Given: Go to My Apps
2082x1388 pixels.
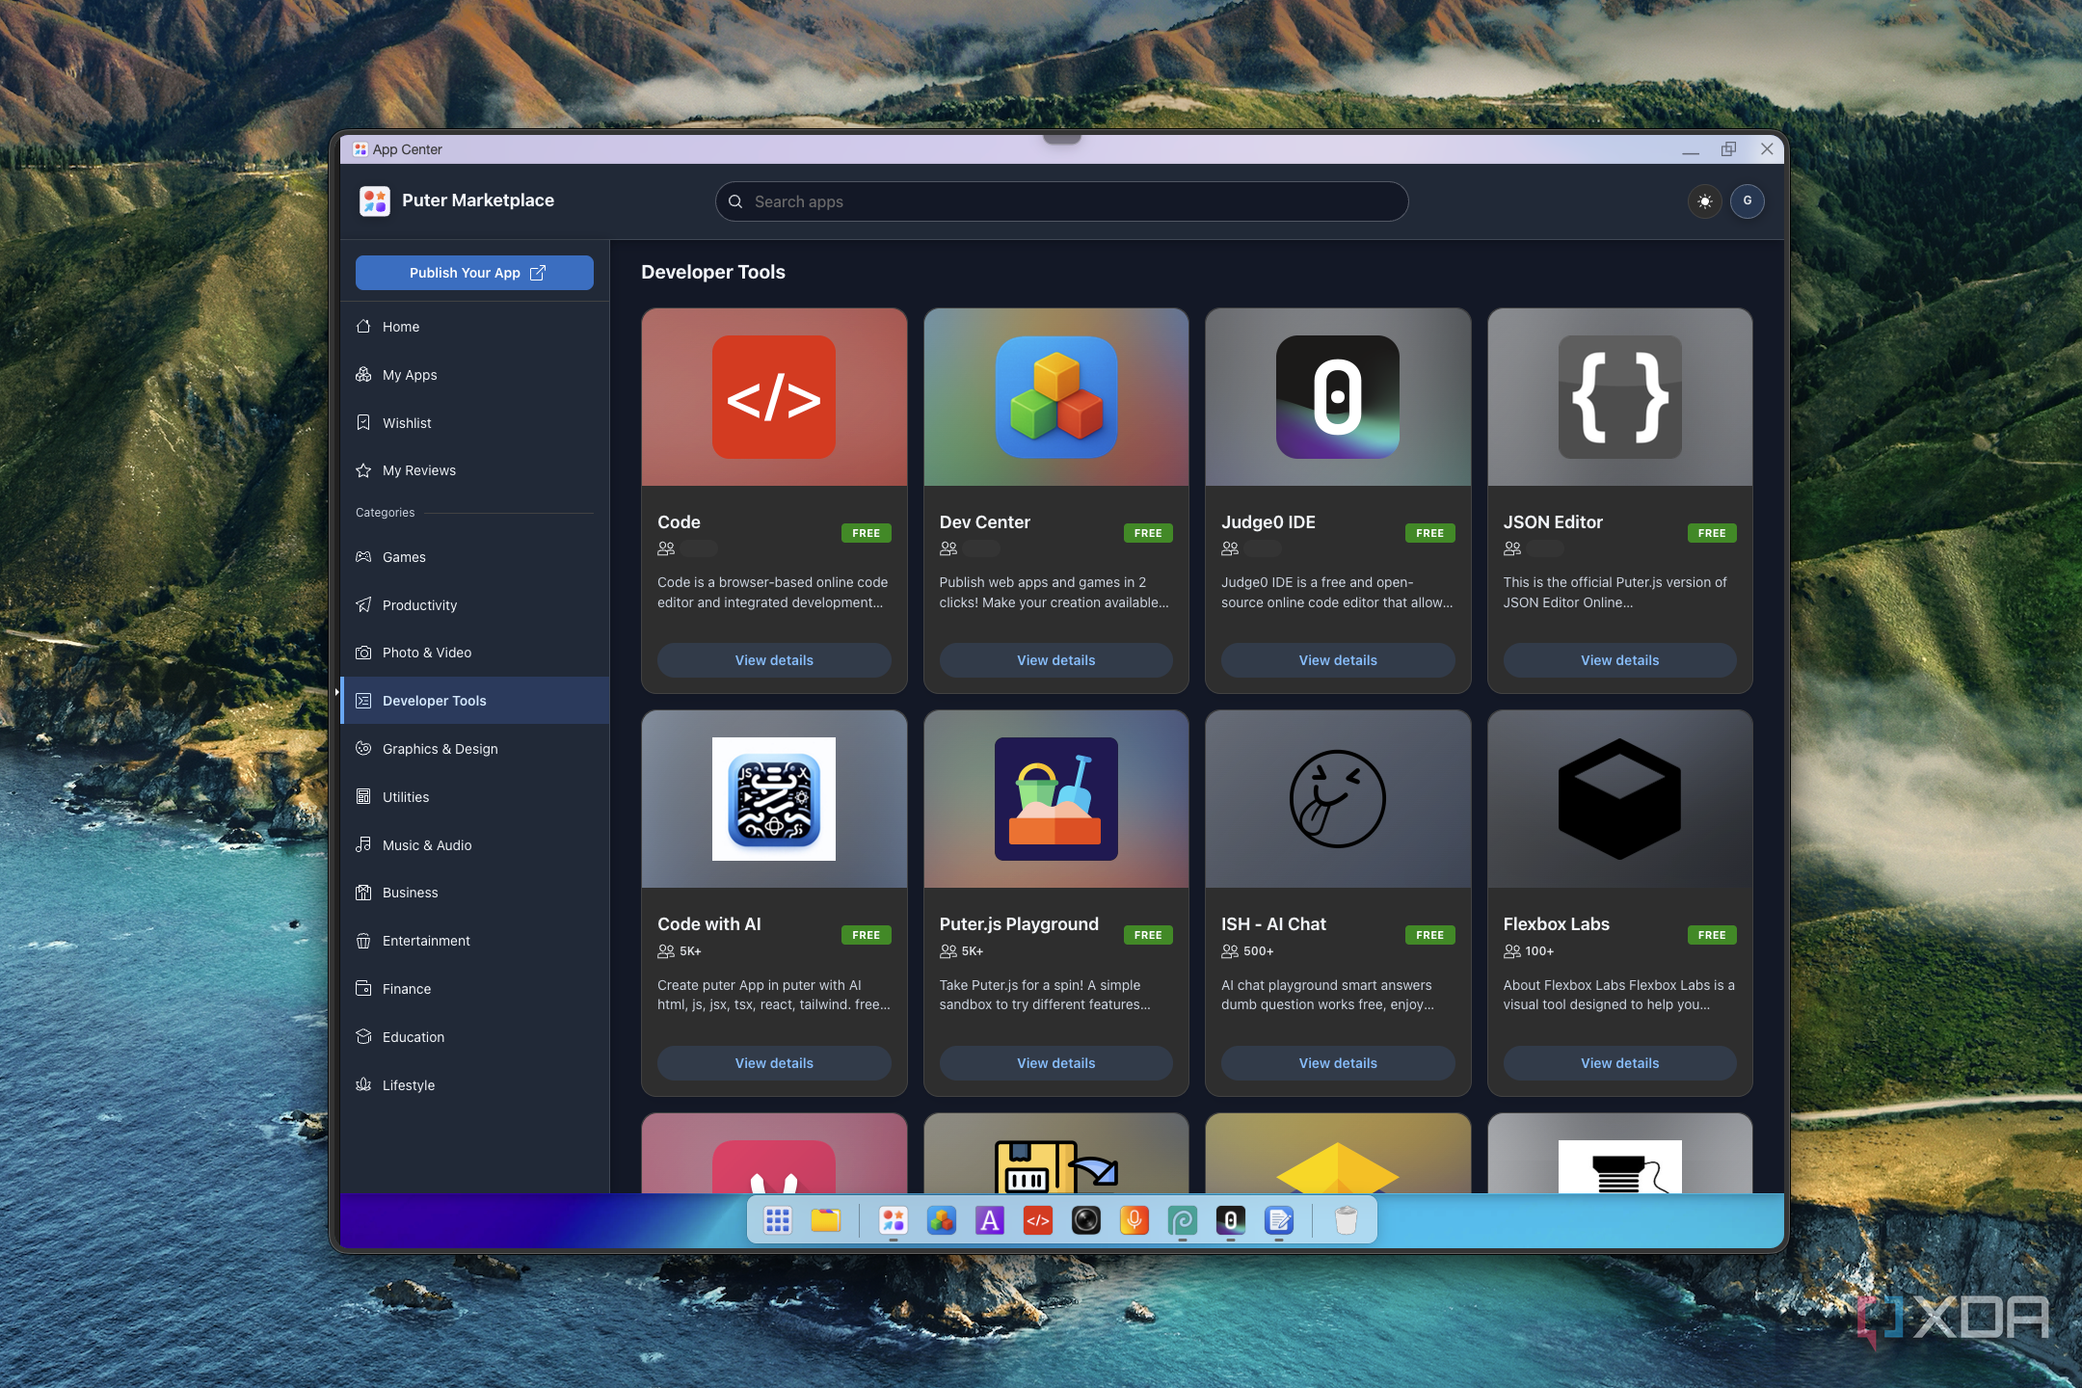Looking at the screenshot, I should point(474,375).
